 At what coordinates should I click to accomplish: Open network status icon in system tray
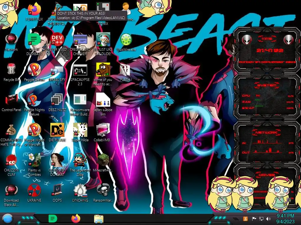261,219
